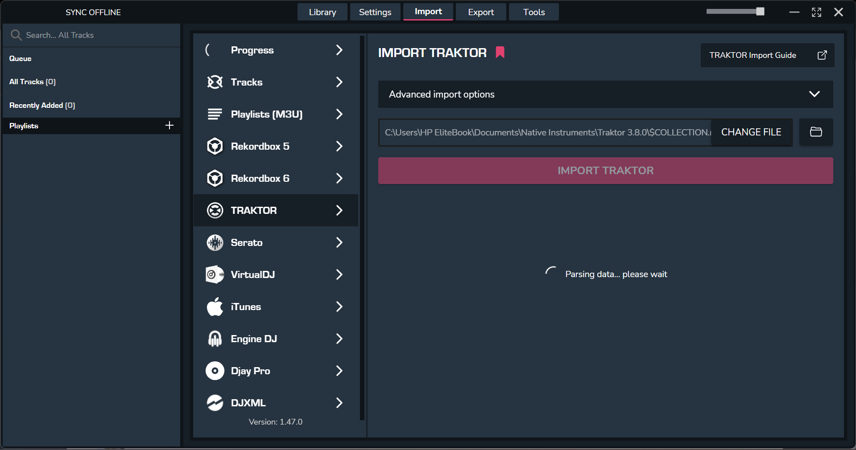Screen dimensions: 856x450
Task: Click the slider handle in the title bar
Action: point(760,12)
